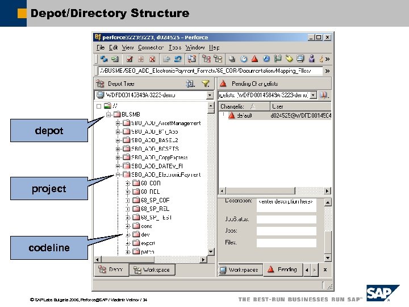Click the JobStatus field
409x307 pixels.
click(x=286, y=219)
